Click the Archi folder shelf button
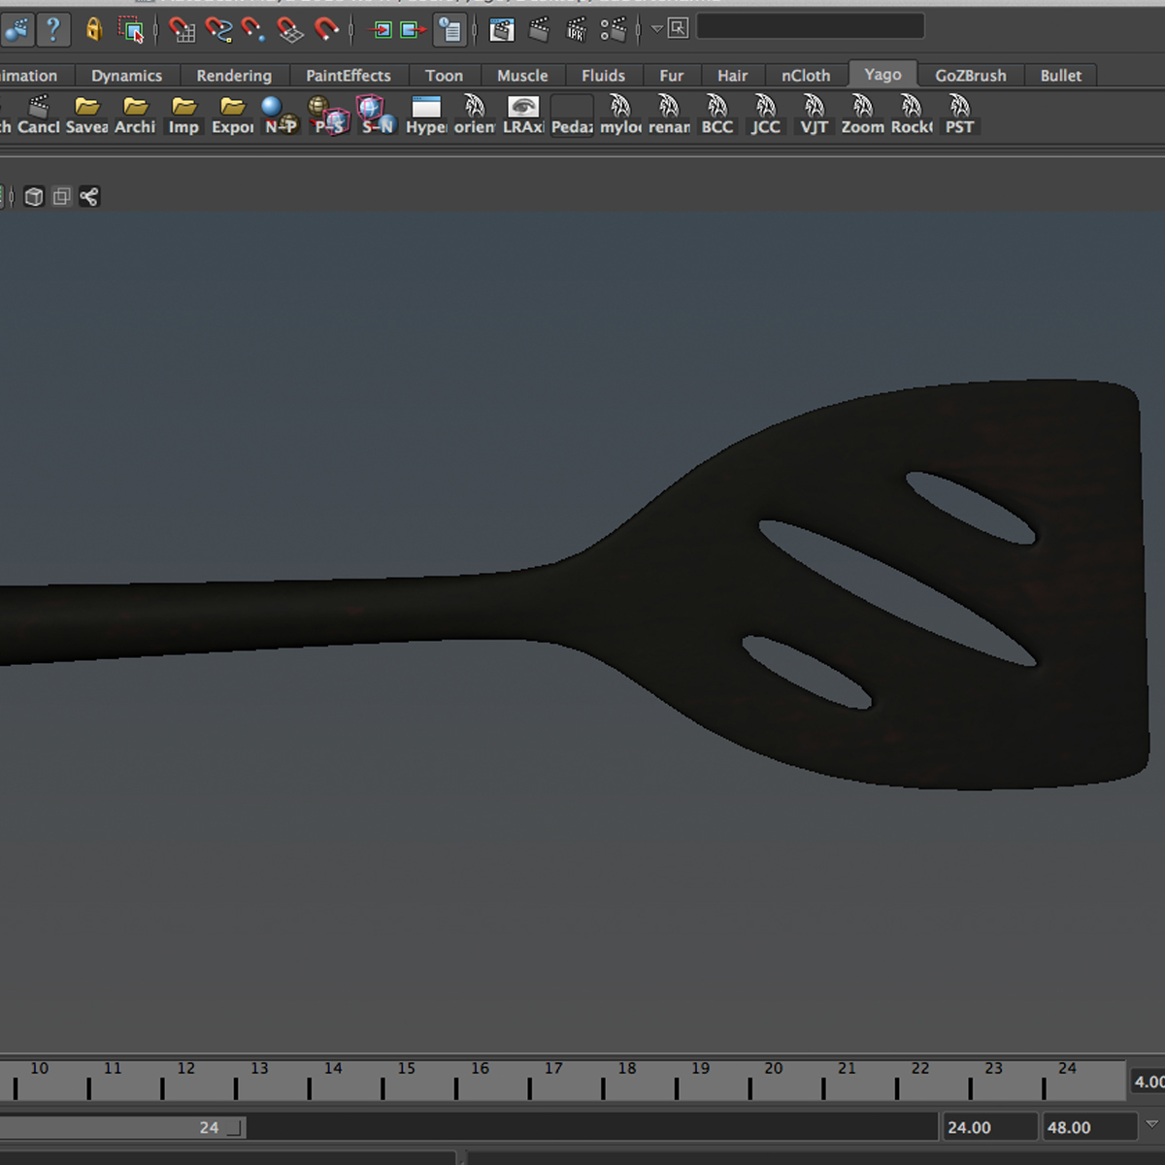The width and height of the screenshot is (1165, 1165). pyautogui.click(x=135, y=116)
